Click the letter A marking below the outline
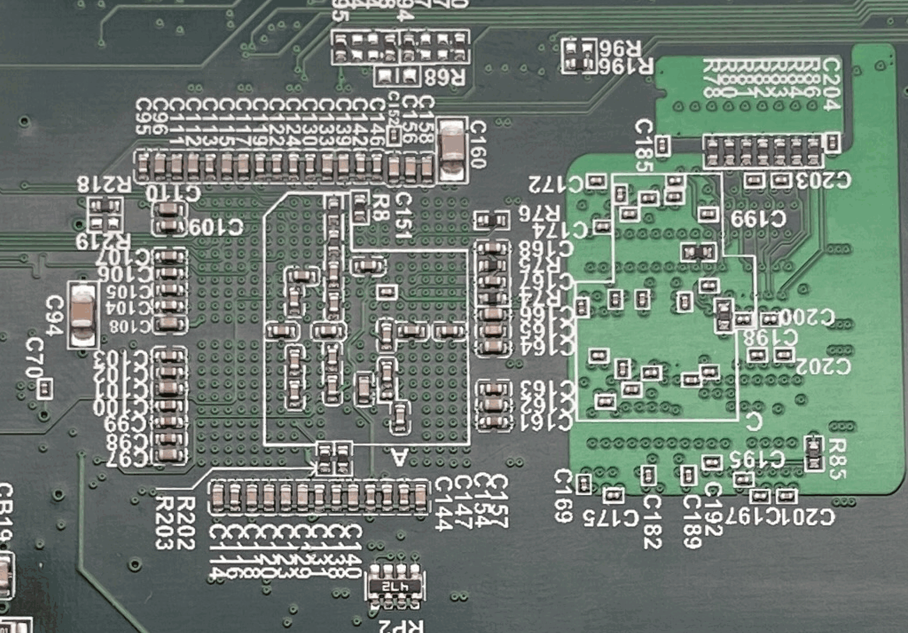Image resolution: width=908 pixels, height=633 pixels. click(399, 457)
